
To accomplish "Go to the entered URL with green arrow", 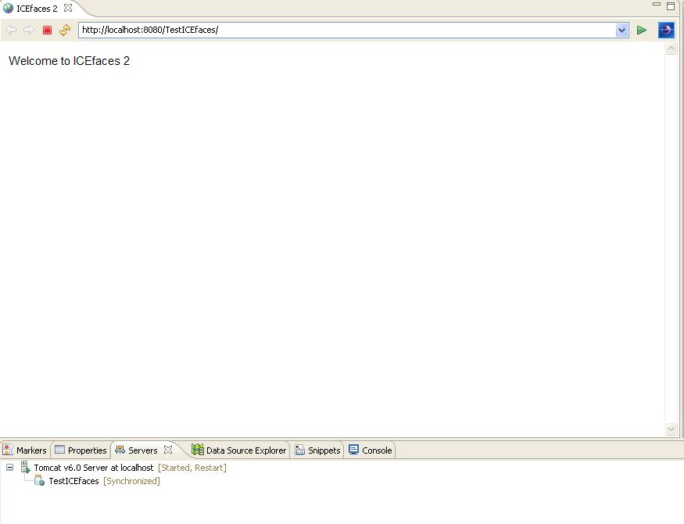I will pyautogui.click(x=641, y=30).
